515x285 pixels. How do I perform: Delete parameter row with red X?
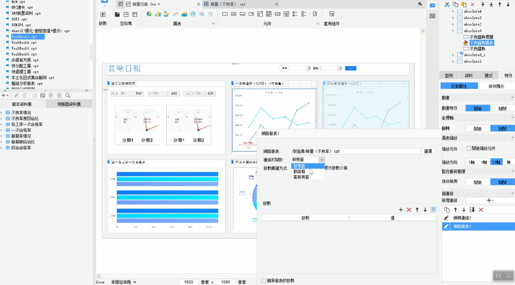(x=409, y=210)
